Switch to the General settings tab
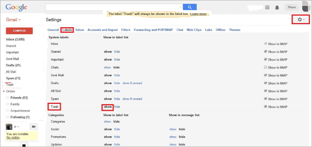Viewport: 312px width, 147px height. pyautogui.click(x=53, y=30)
